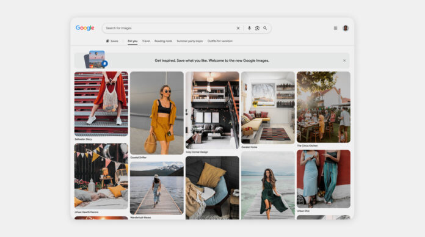The image size is (425, 237).
Task: Start voice search with the microphone icon
Action: (249, 28)
